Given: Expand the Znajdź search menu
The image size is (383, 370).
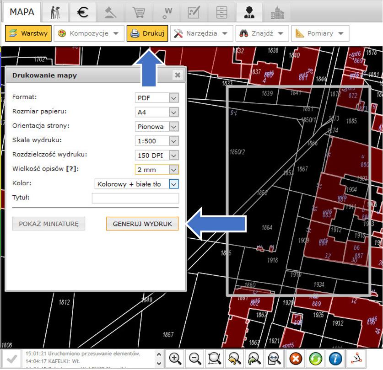Looking at the screenshot, I should coord(262,33).
